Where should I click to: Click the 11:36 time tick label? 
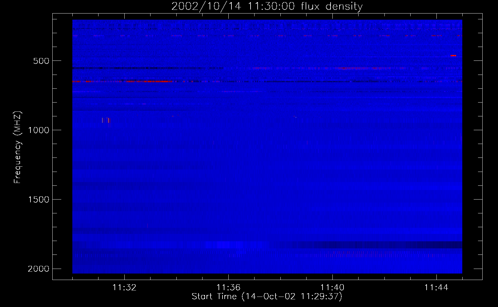[x=228, y=288]
